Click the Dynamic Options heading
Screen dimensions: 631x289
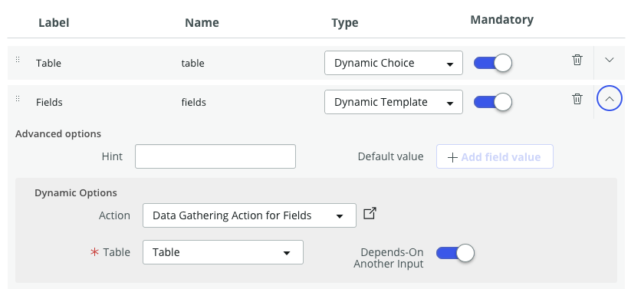[76, 193]
